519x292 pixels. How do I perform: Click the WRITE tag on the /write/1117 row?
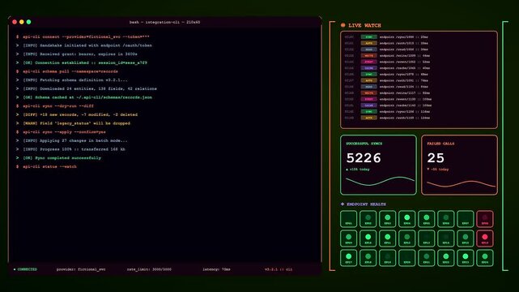tap(368, 92)
